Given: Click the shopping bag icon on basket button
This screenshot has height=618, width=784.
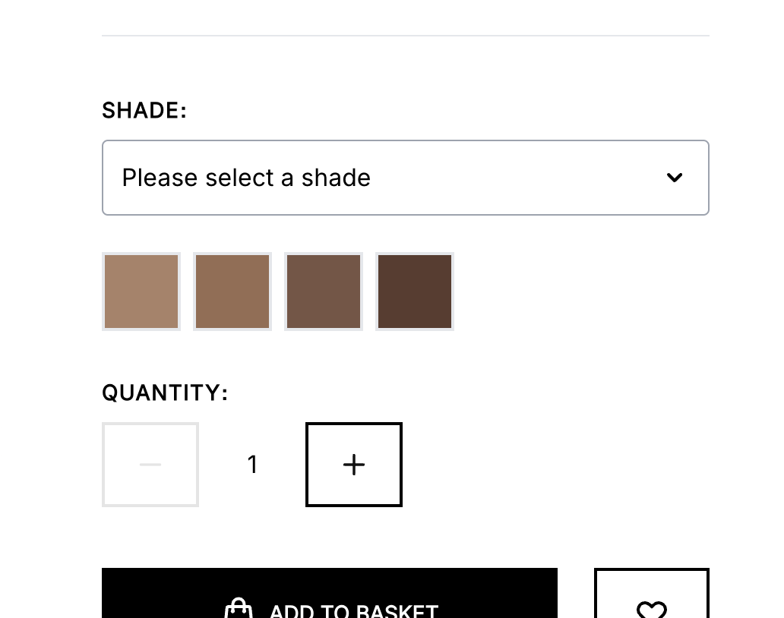Looking at the screenshot, I should coord(239,608).
